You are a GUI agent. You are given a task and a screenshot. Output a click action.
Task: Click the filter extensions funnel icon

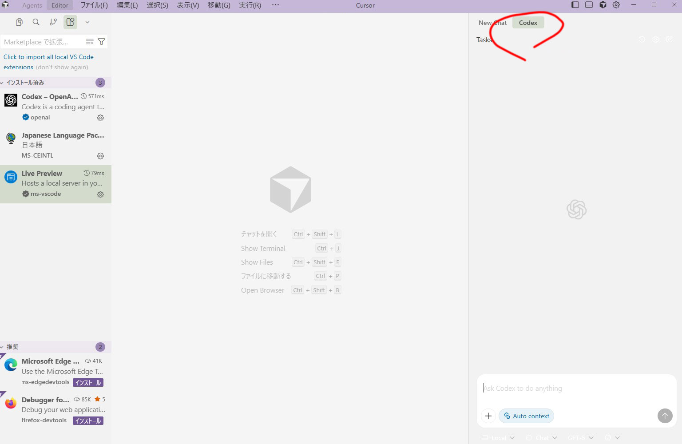point(101,42)
